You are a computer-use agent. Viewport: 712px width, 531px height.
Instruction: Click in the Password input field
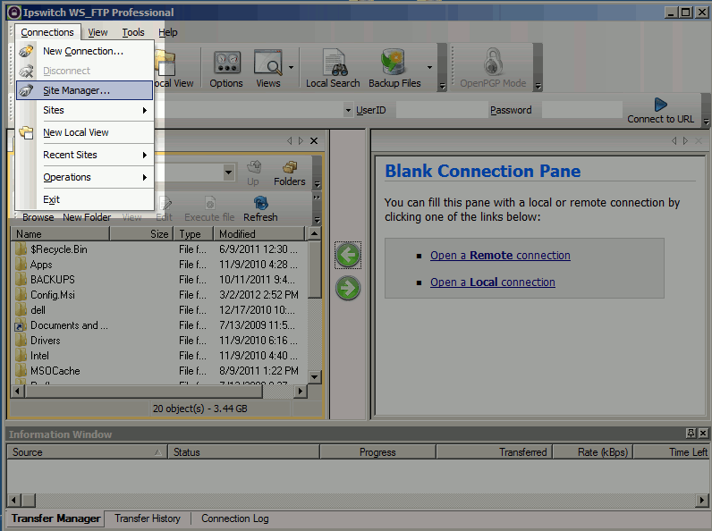click(x=581, y=110)
